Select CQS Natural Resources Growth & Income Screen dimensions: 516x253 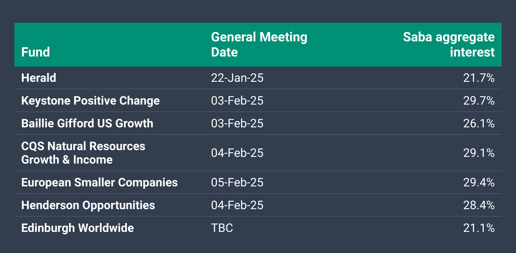point(83,153)
